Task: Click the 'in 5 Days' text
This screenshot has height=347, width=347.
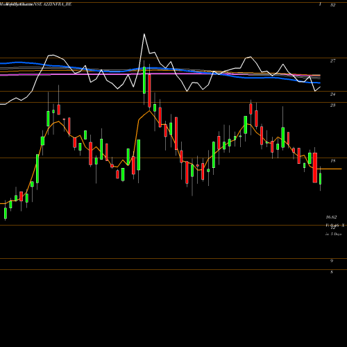Action: point(333,234)
